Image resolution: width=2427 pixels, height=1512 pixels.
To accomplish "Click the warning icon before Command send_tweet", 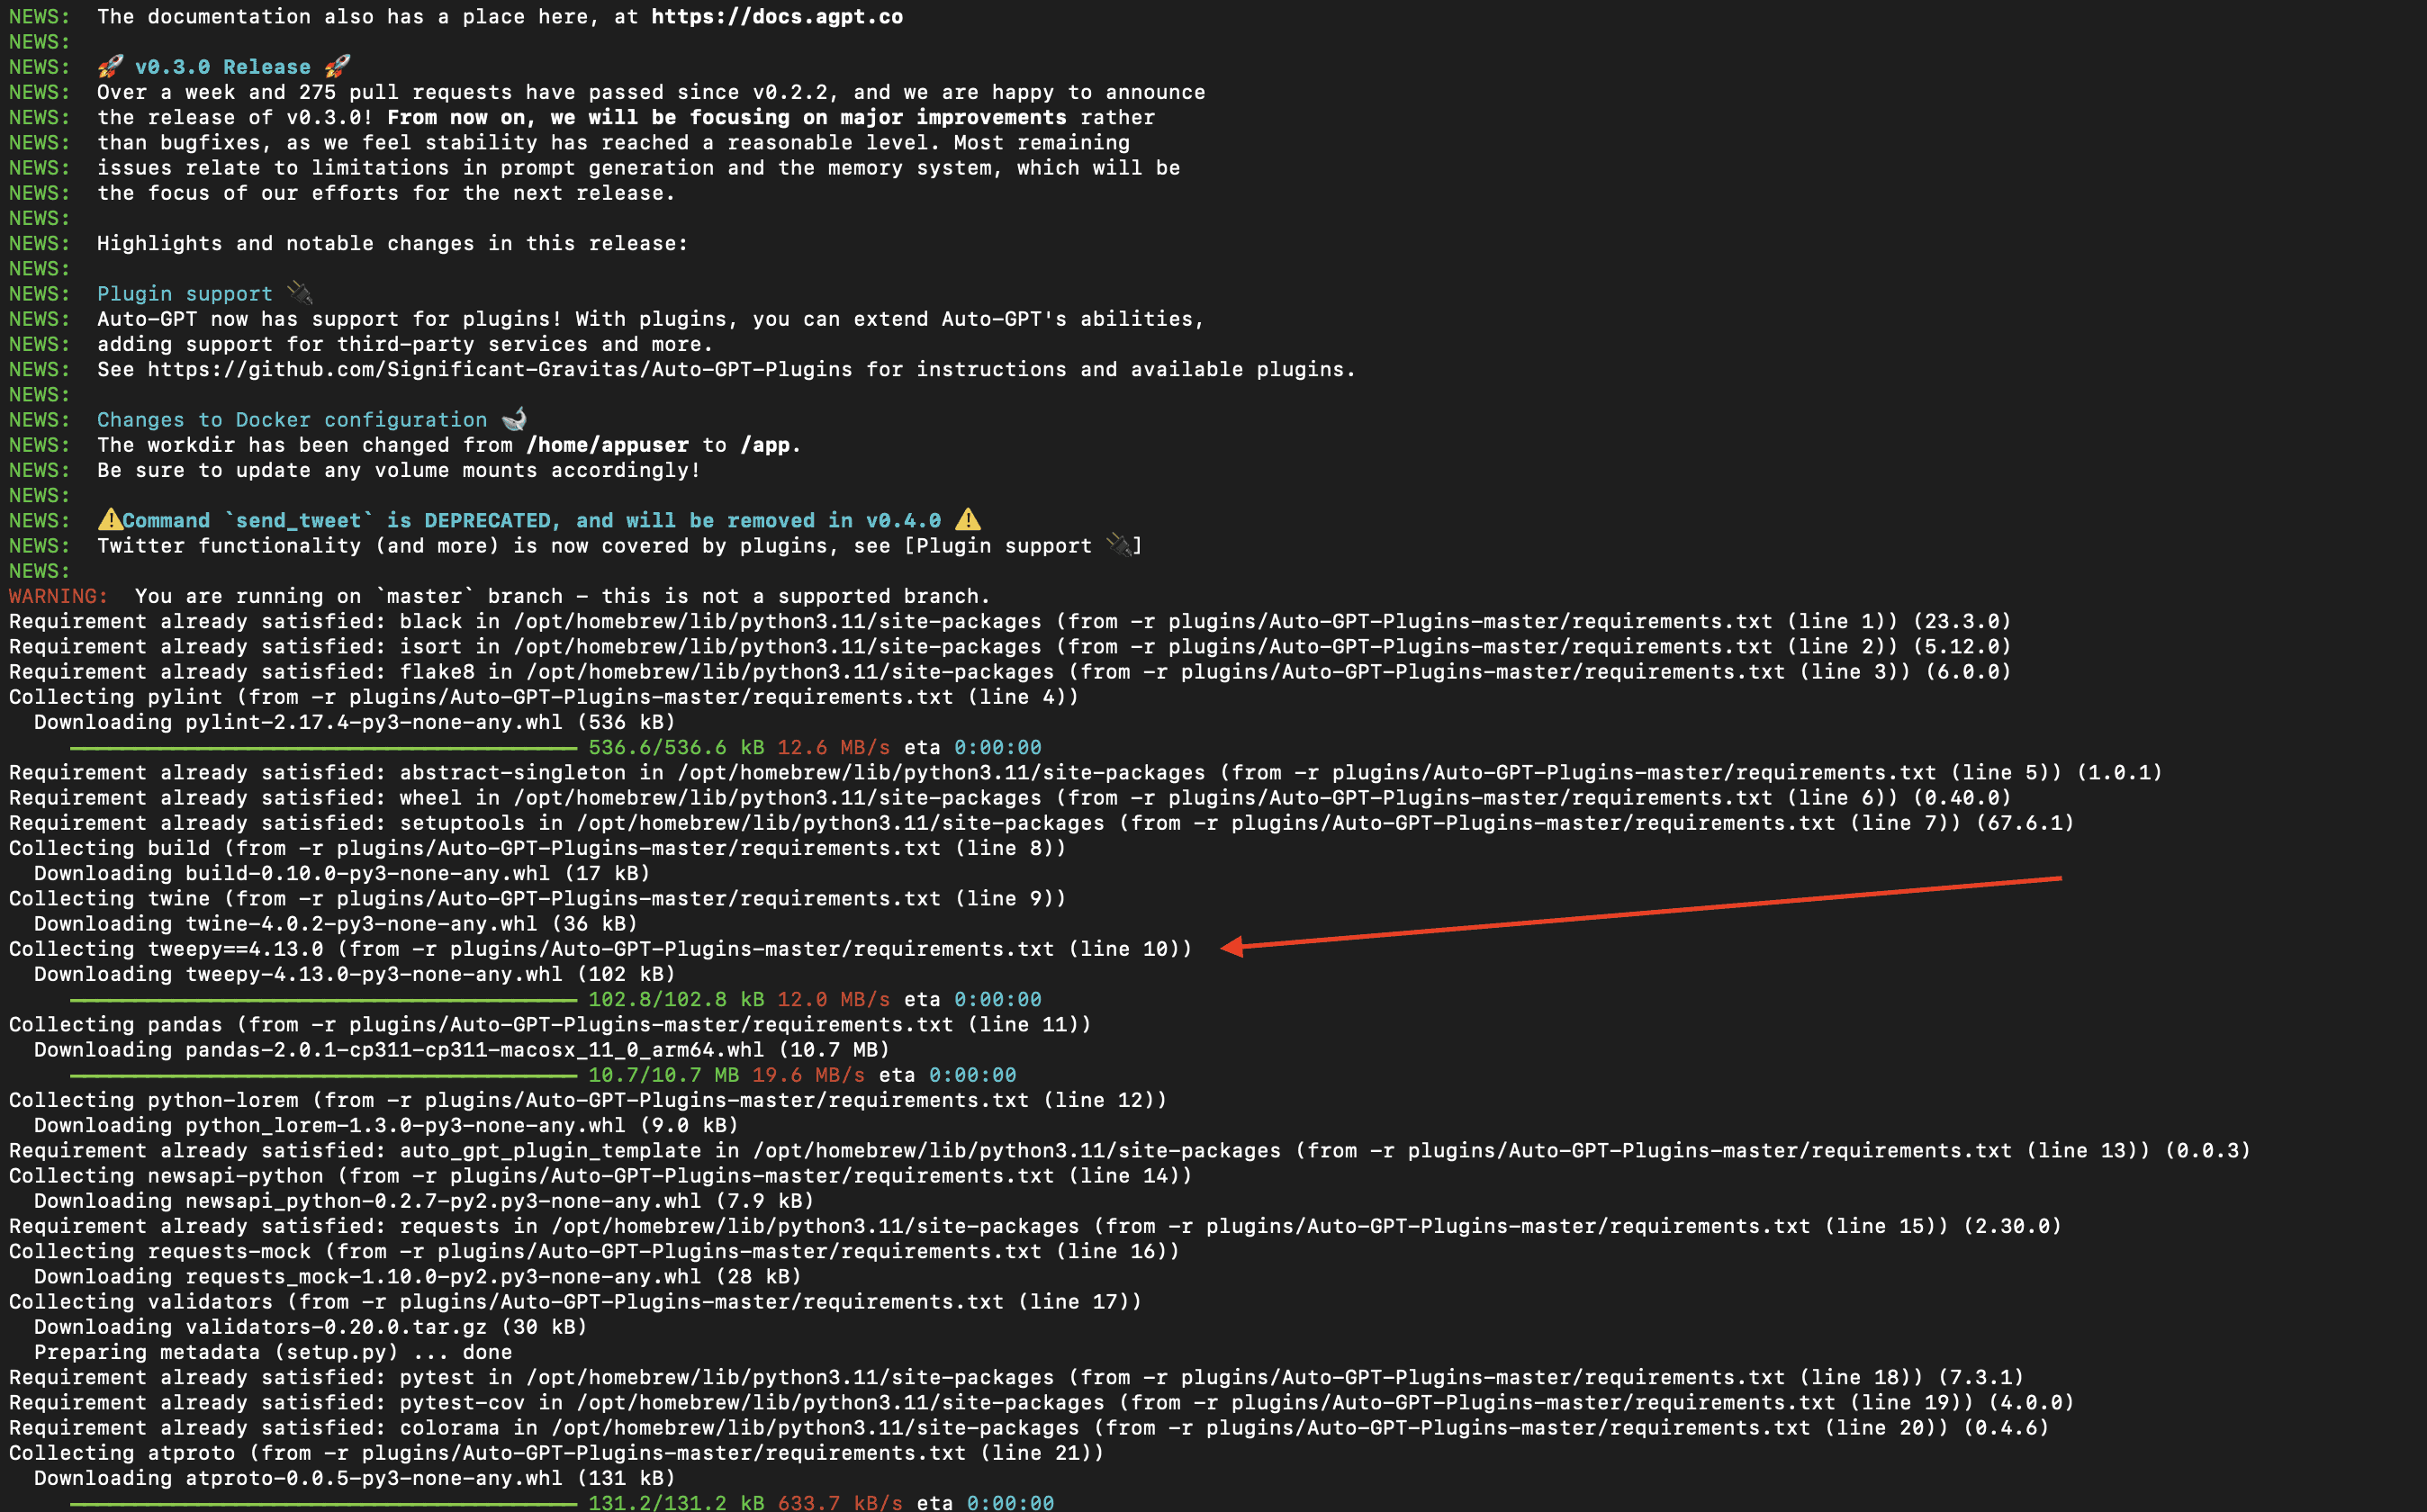I will (x=109, y=520).
